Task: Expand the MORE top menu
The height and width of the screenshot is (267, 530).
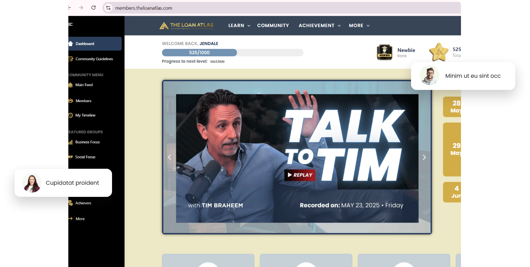Action: tap(359, 25)
